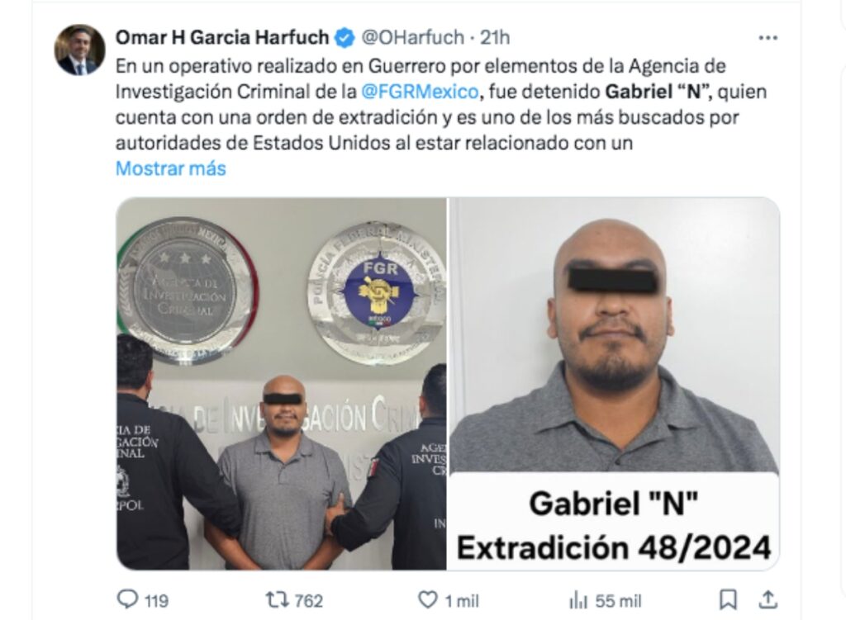The width and height of the screenshot is (846, 620).
Task: Click the 762 reposts count
Action: [308, 600]
